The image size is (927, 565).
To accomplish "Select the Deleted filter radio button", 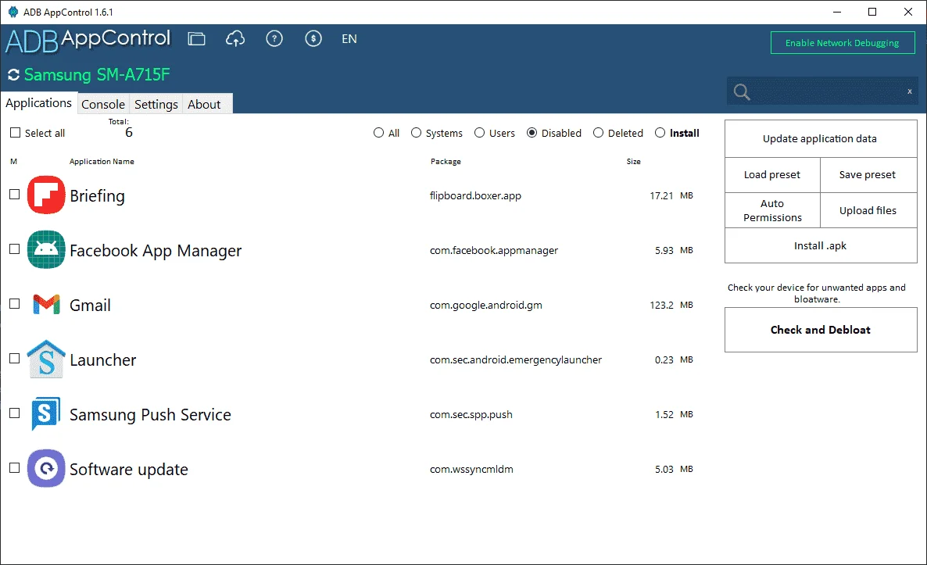I will pyautogui.click(x=598, y=133).
